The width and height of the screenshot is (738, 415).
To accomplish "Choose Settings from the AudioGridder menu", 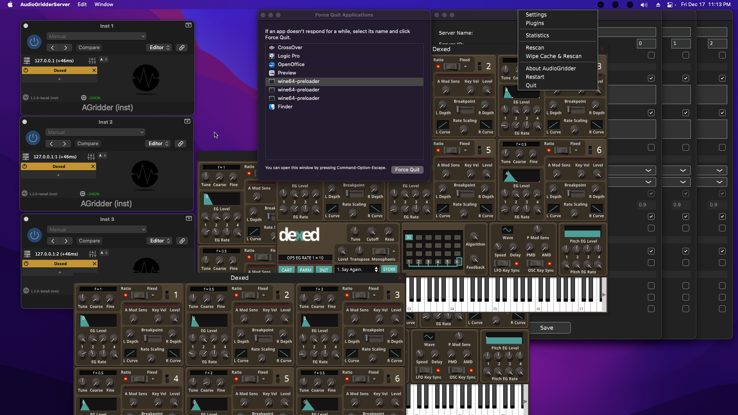I will click(536, 15).
